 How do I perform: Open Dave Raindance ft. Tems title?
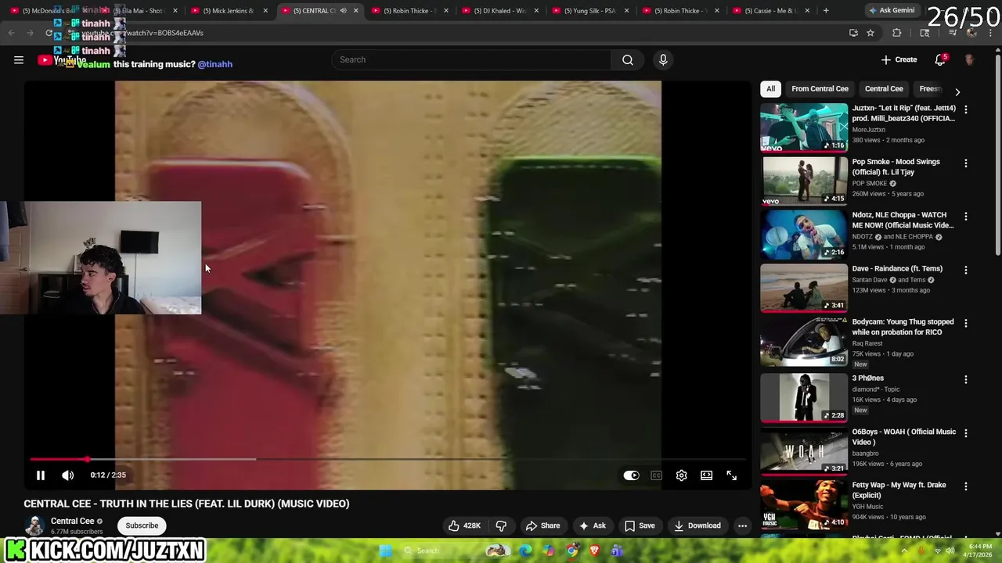pos(897,269)
